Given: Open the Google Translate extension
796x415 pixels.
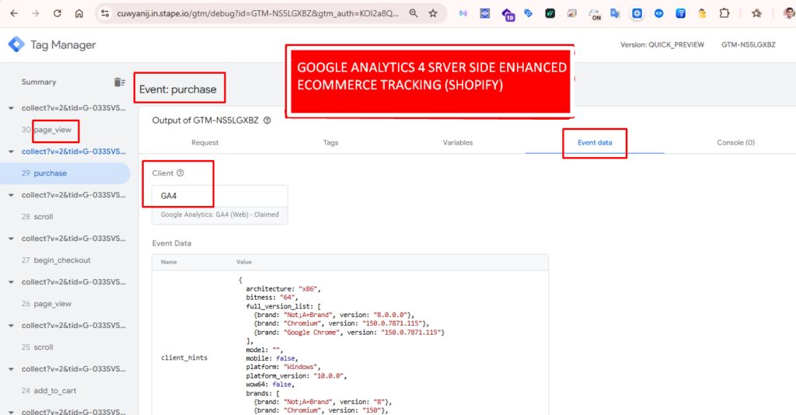Looking at the screenshot, I should [616, 14].
